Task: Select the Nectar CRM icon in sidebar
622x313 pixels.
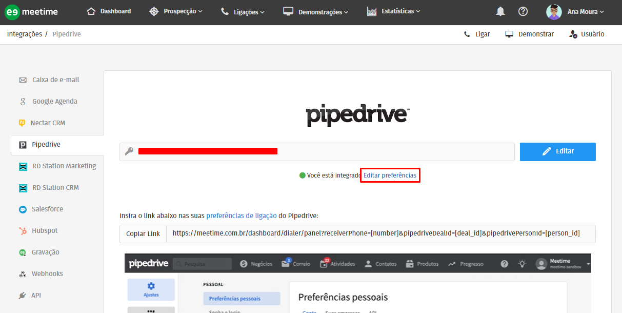Action: [22, 123]
